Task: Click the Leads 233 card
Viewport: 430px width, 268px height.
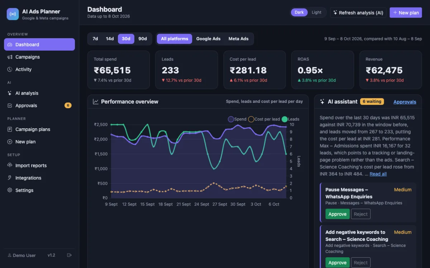Action: pyautogui.click(x=186, y=70)
